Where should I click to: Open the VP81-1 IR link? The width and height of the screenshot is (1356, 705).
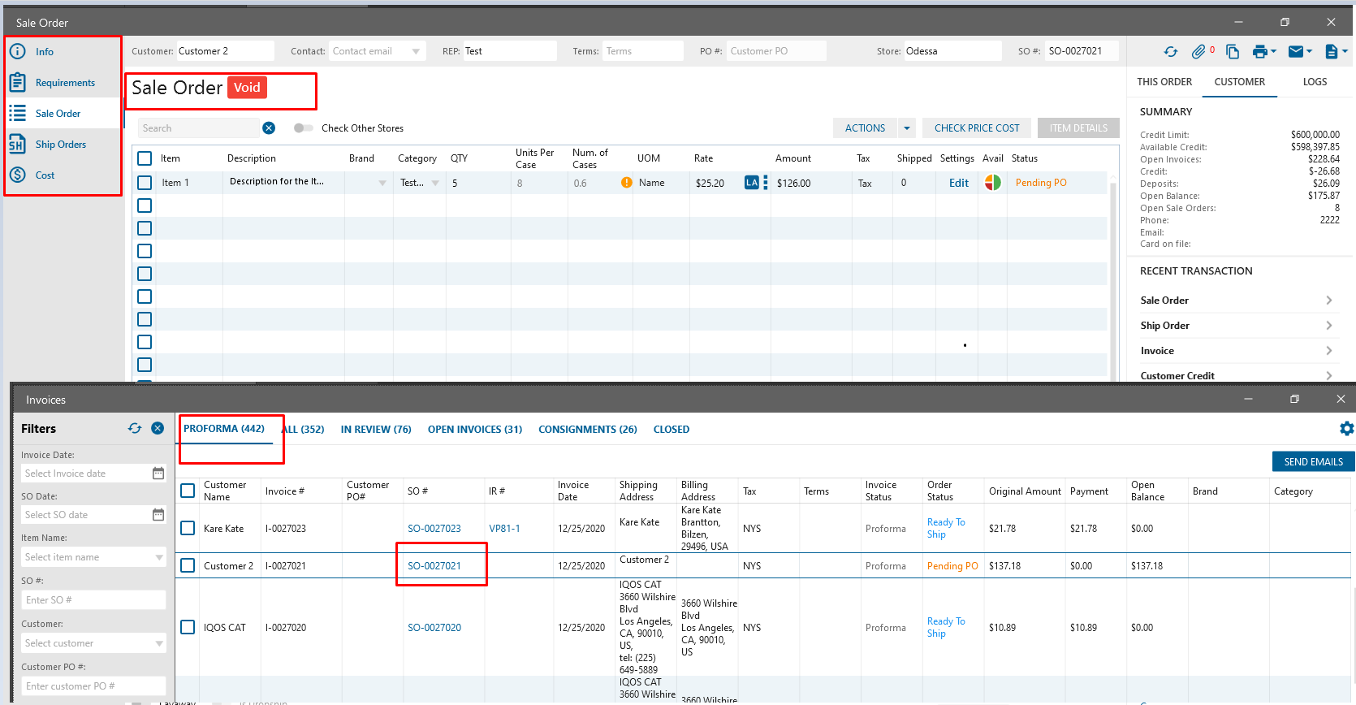click(504, 528)
